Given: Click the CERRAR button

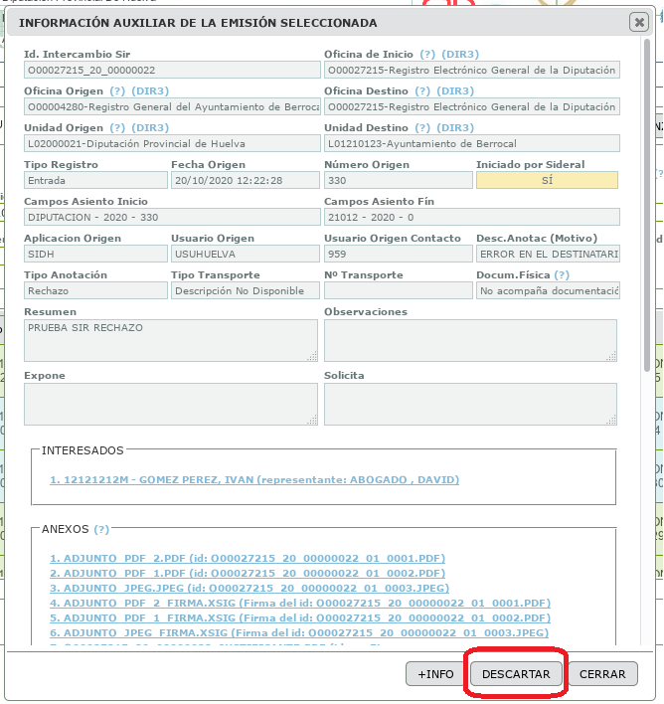Looking at the screenshot, I should point(602,674).
